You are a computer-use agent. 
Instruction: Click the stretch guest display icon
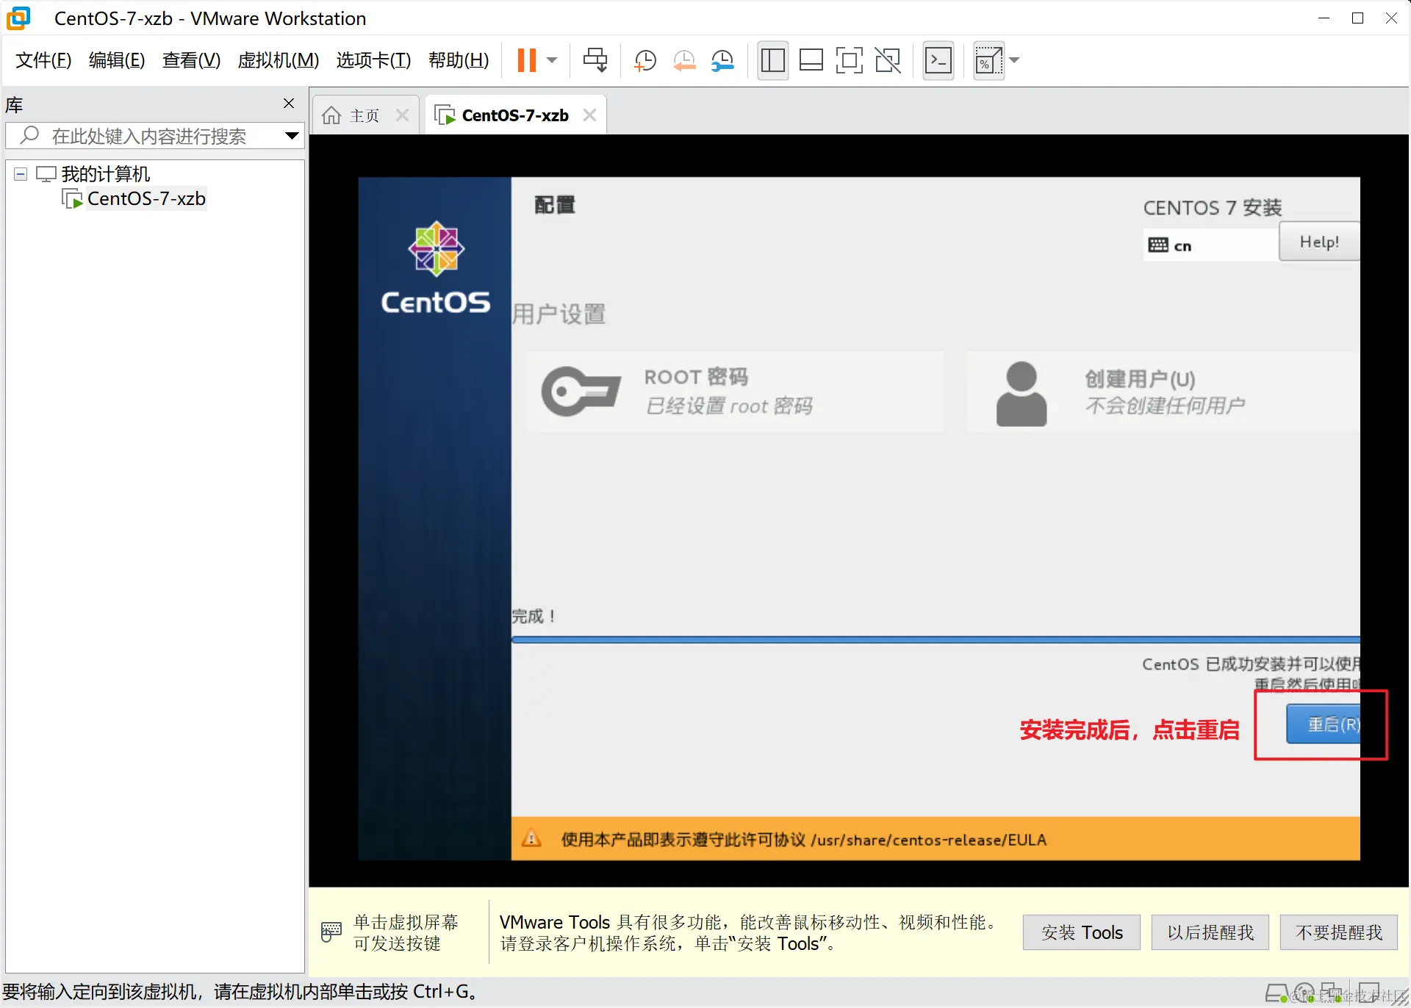point(988,60)
